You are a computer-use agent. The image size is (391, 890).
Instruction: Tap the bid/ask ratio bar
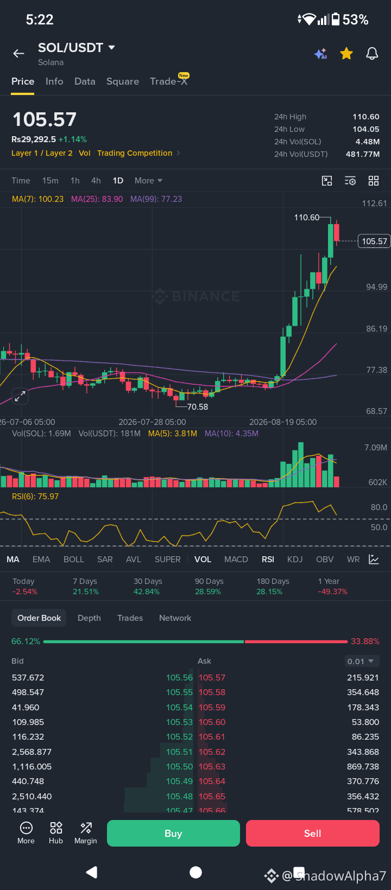coord(195,641)
